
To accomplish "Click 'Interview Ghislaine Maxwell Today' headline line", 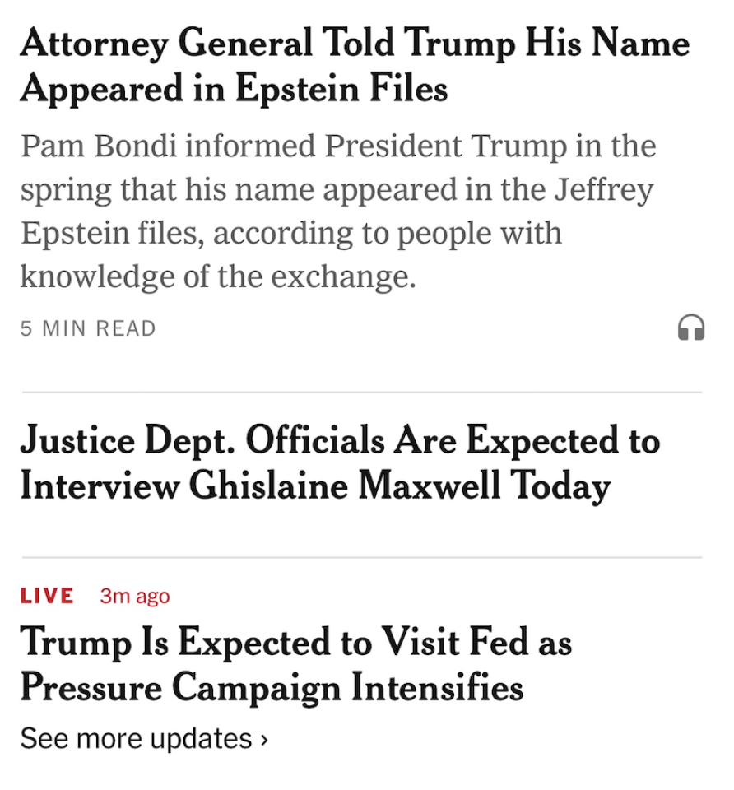I will (314, 486).
